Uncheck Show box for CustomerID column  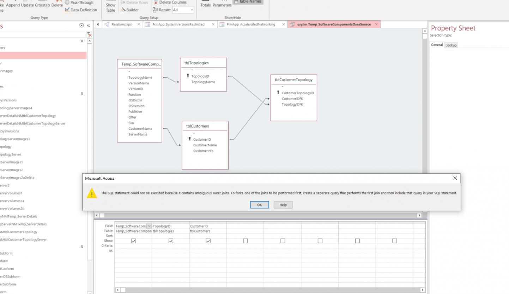(x=208, y=241)
